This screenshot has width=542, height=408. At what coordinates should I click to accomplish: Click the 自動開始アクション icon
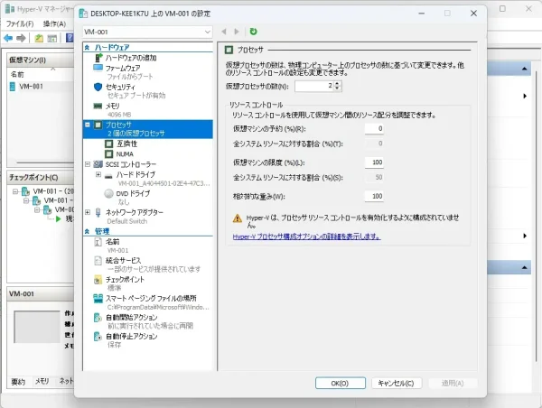[98, 317]
